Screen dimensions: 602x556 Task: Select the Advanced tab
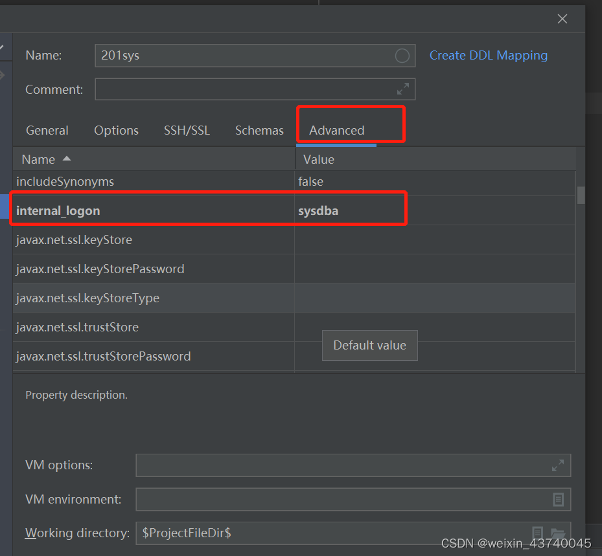(336, 130)
